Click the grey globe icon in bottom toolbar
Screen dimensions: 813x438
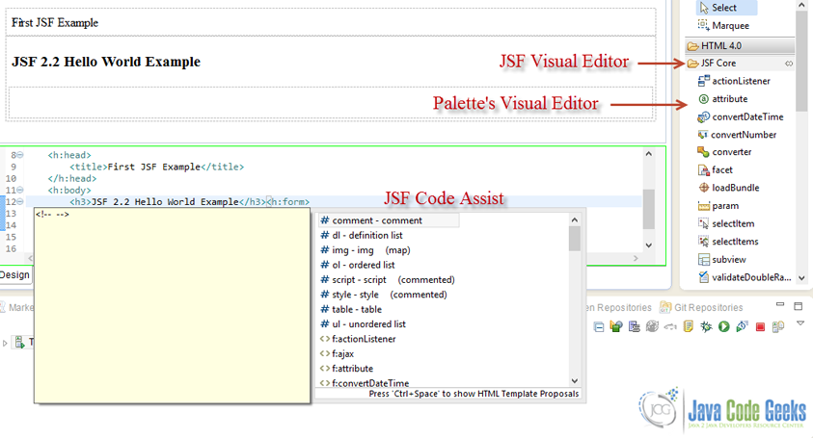pos(652,326)
